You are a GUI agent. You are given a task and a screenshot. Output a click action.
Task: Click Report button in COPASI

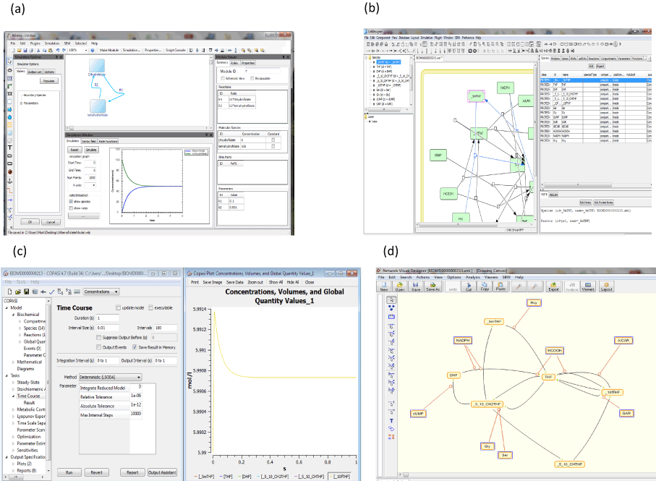(x=132, y=472)
